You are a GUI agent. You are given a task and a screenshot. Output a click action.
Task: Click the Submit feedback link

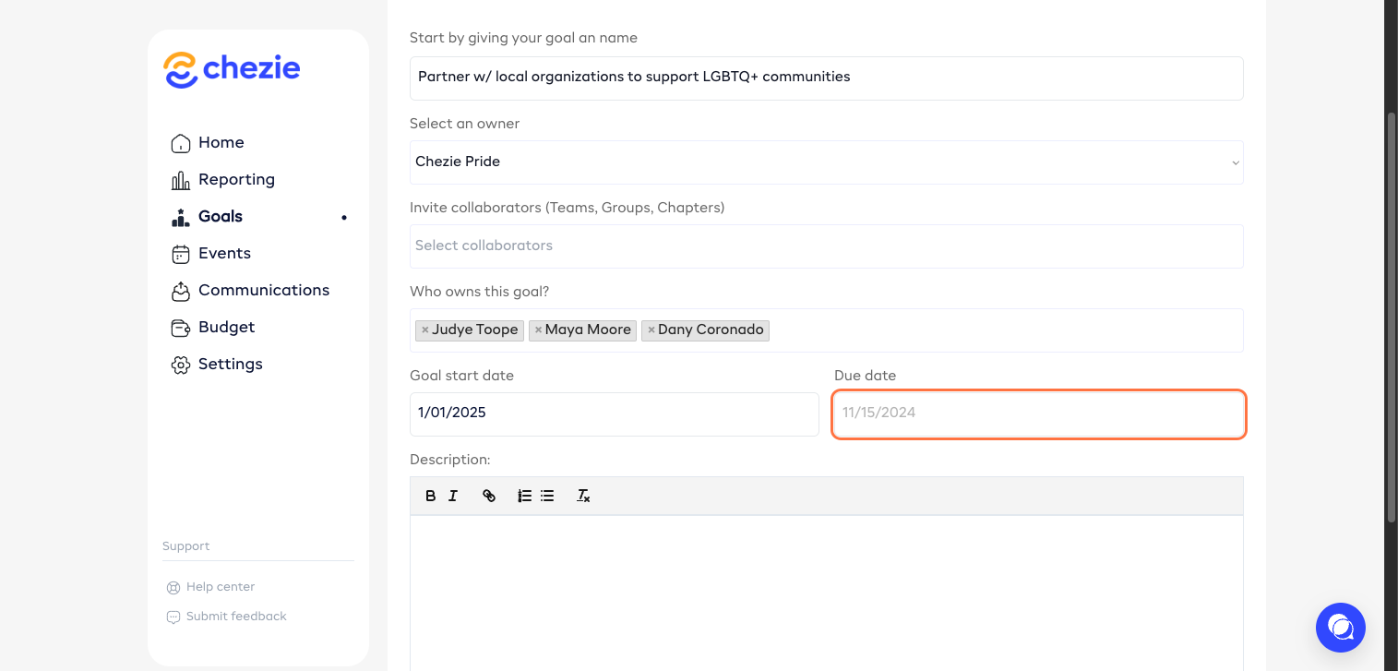pos(236,617)
